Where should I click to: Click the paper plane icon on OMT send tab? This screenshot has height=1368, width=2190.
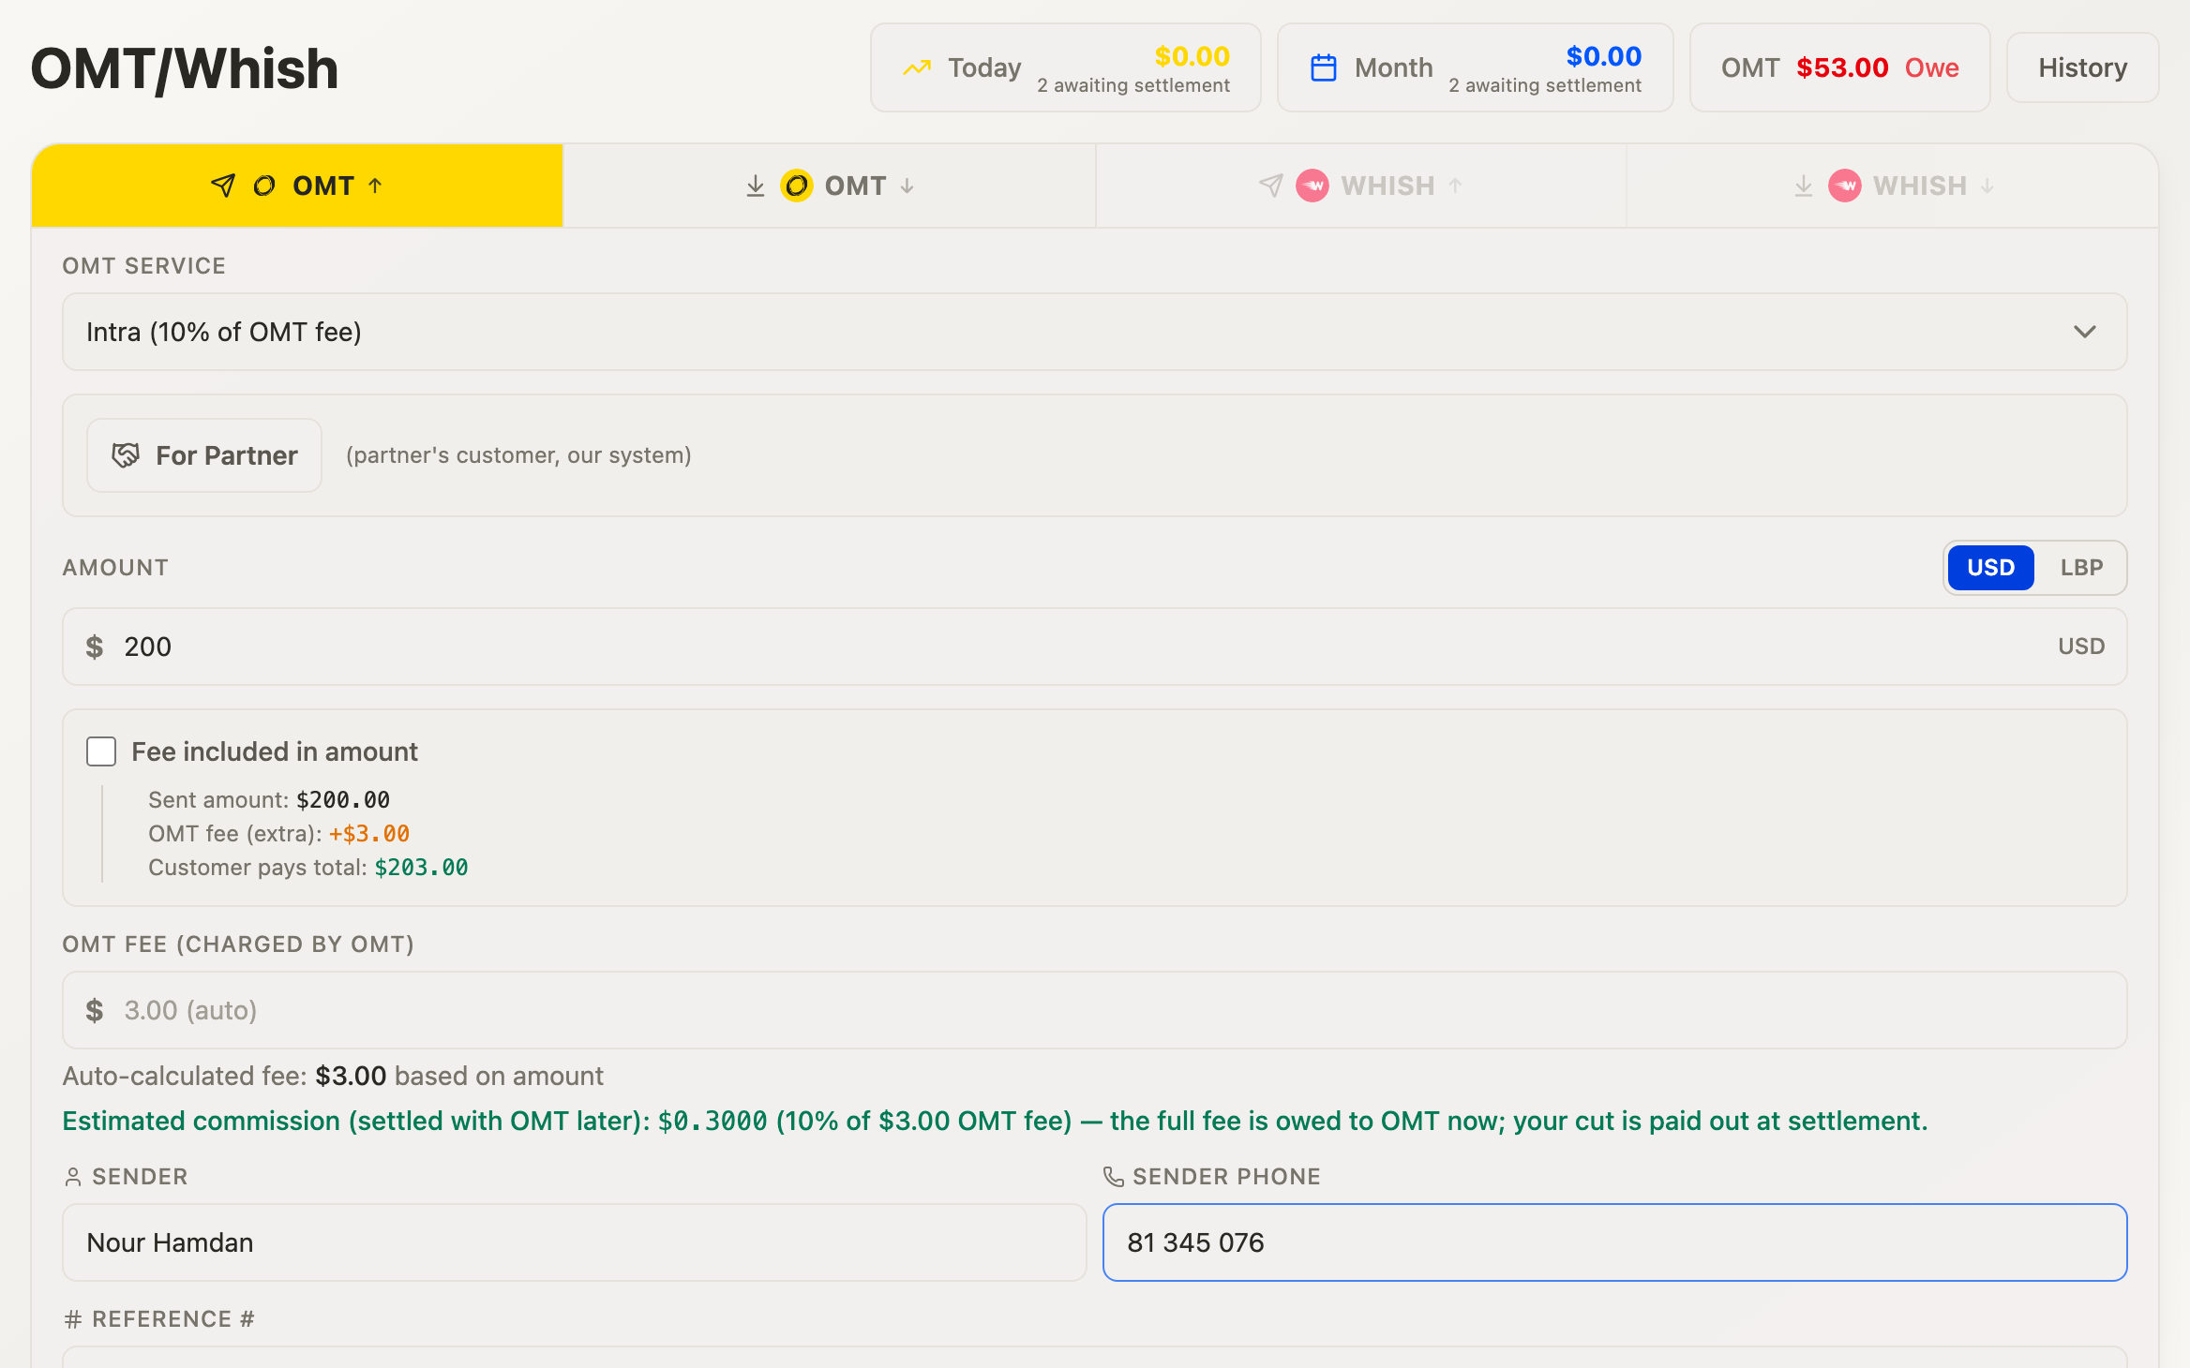click(223, 186)
